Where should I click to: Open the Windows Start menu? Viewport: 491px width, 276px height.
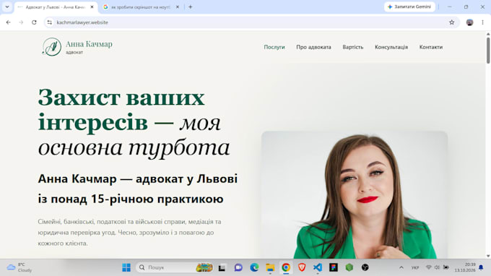pyautogui.click(x=126, y=267)
